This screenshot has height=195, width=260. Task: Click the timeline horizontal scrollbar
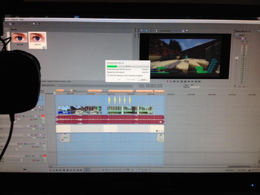coord(139,167)
